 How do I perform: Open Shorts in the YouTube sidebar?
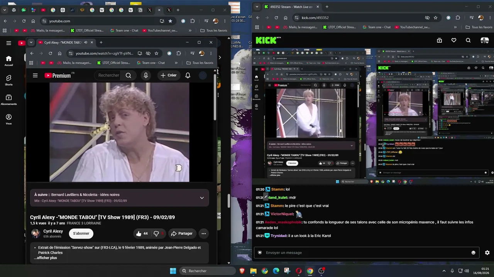point(8,80)
